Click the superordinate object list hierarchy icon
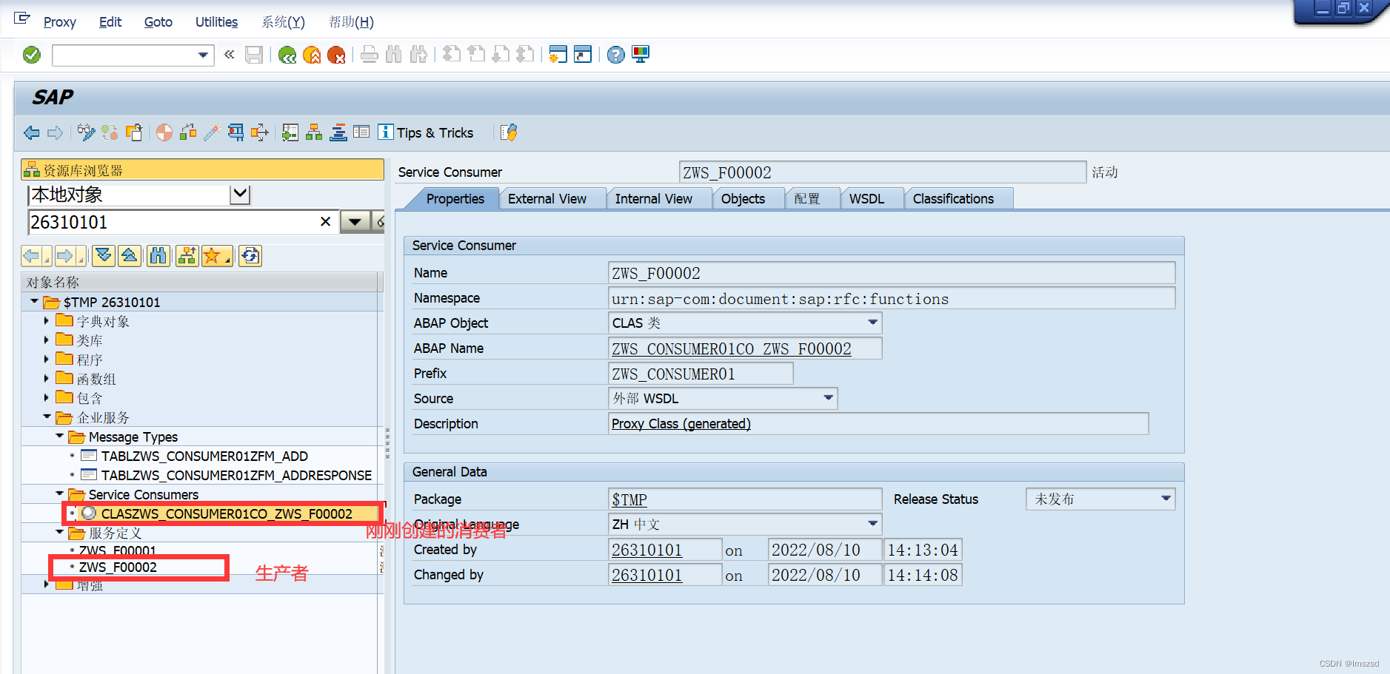This screenshot has width=1390, height=674. click(x=187, y=256)
